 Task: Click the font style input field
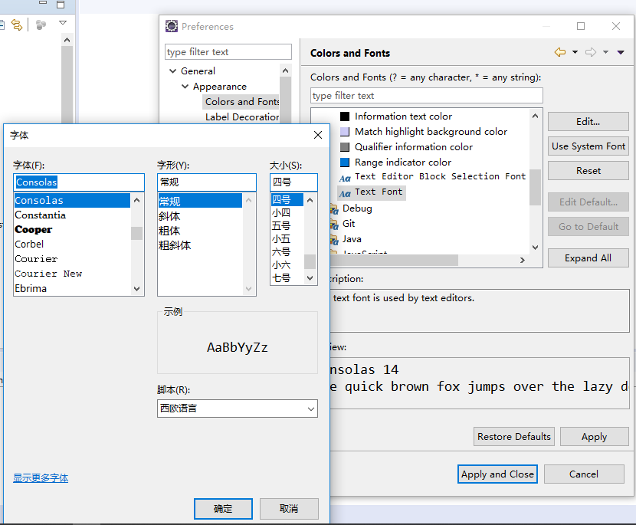(206, 182)
